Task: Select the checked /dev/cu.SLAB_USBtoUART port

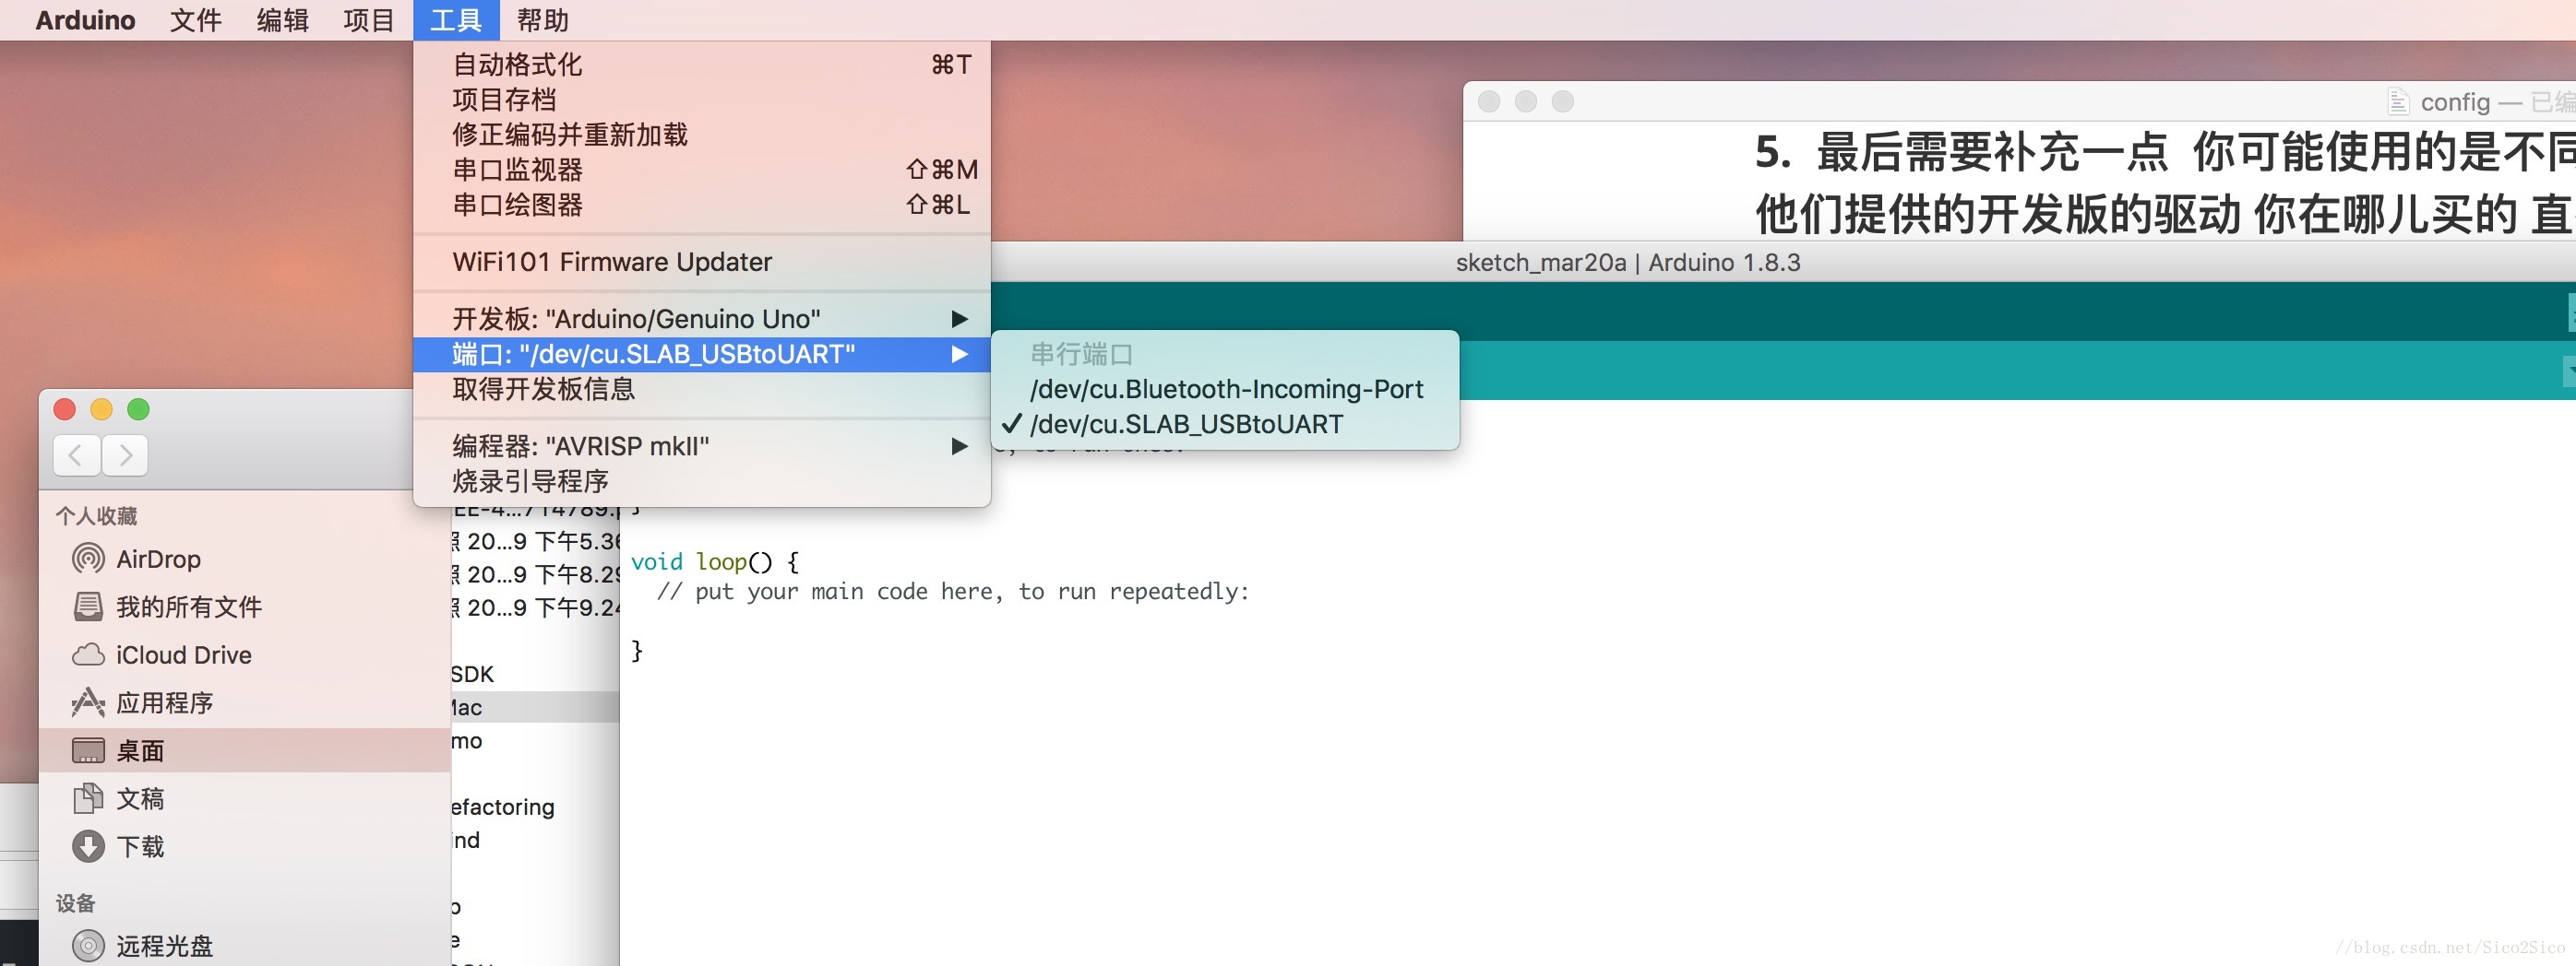Action: point(1225,424)
